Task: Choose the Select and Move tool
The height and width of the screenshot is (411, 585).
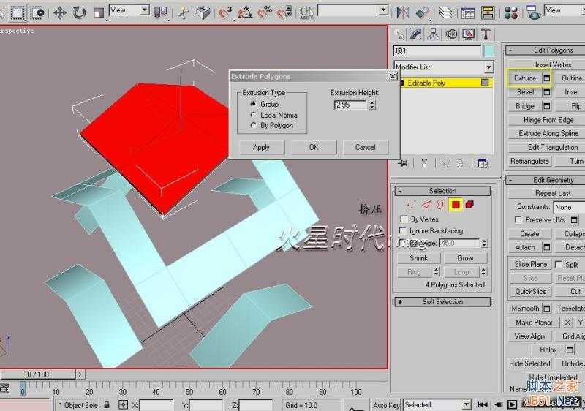Action: 60,13
